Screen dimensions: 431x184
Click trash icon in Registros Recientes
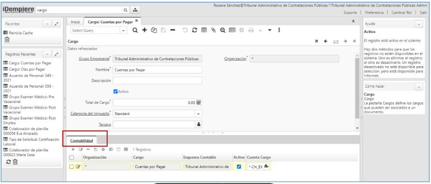tap(15, 162)
